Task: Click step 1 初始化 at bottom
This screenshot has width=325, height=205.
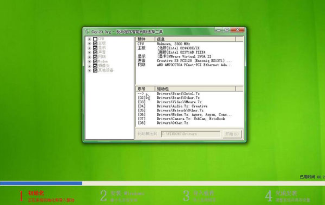Action: (36, 193)
